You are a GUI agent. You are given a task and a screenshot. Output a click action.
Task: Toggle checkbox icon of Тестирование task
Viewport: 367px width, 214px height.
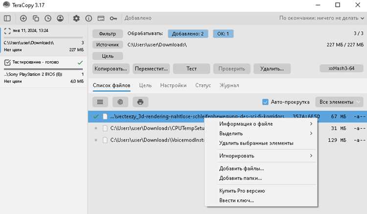(x=7, y=62)
